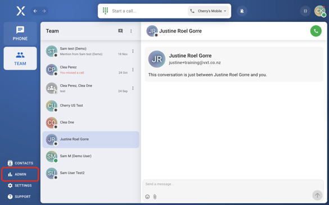The image size is (329, 205).
Task: Click the SU avatar of Sam User Test2
Action: [52, 173]
